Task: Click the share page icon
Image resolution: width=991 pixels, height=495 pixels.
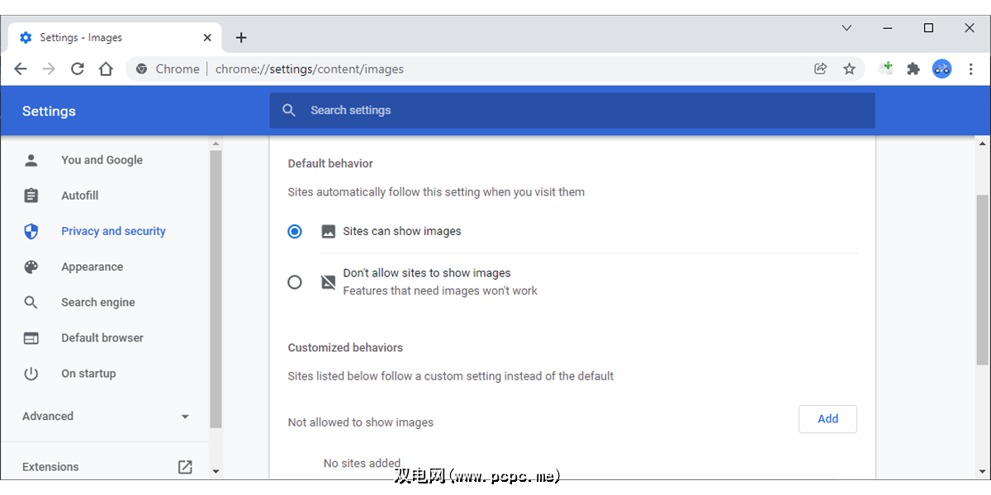Action: pyautogui.click(x=820, y=69)
